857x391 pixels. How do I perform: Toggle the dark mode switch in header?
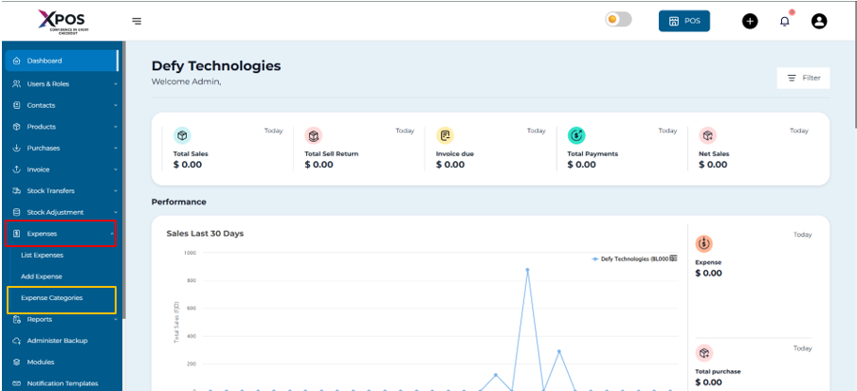tap(618, 20)
